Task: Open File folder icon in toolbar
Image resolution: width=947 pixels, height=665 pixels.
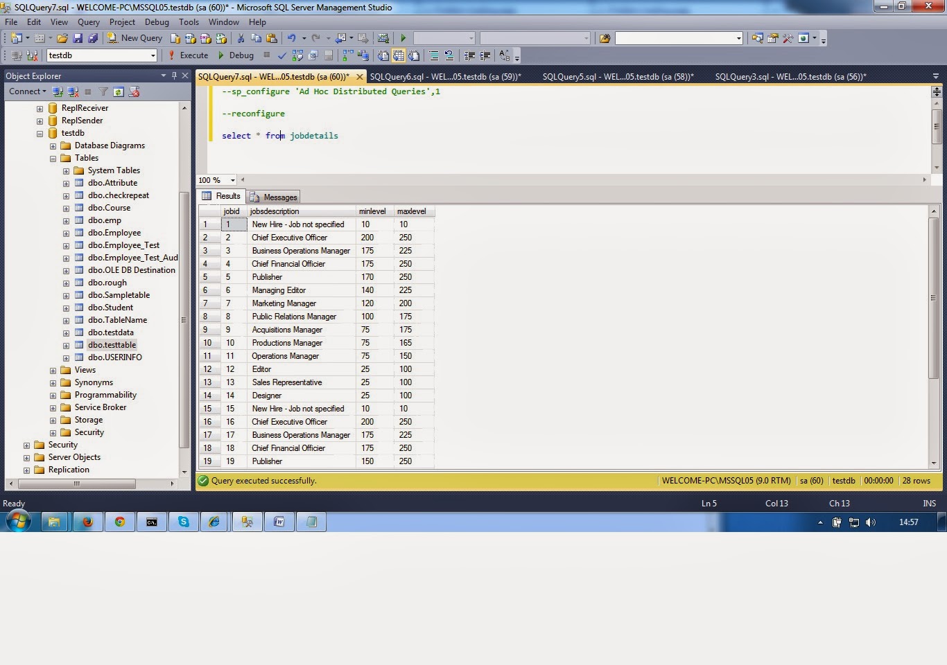Action: 62,38
